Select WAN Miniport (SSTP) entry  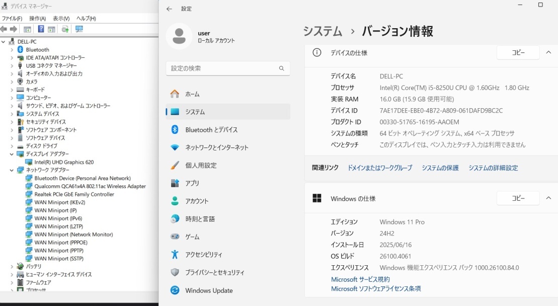pos(59,259)
